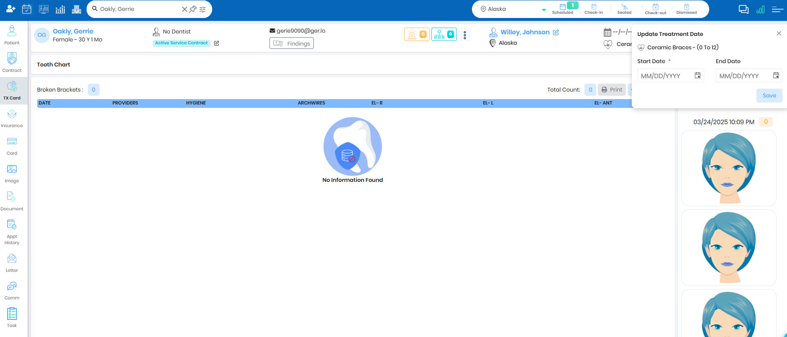Viewport: 787px width, 337px height.
Task: Go to Image in sidebar
Action: coord(12,174)
